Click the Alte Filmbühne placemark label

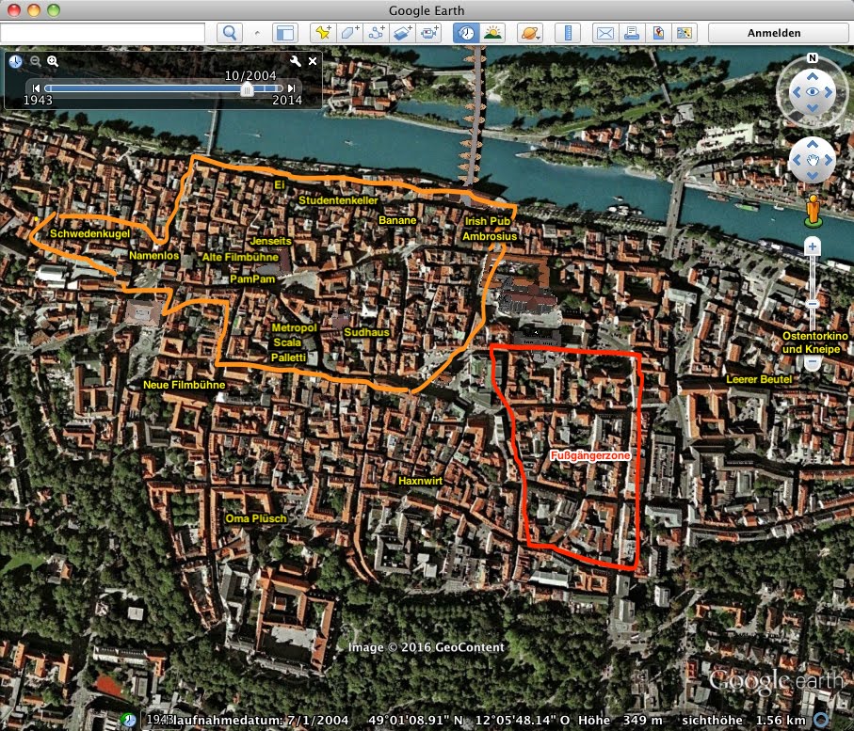[240, 257]
